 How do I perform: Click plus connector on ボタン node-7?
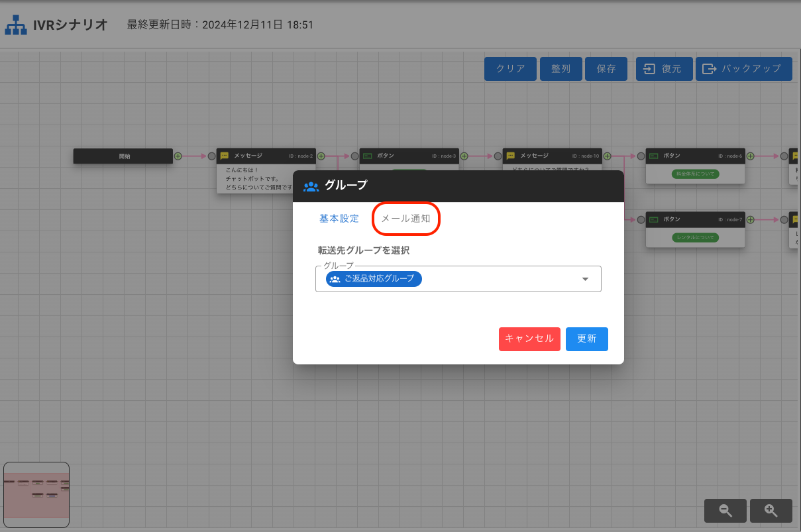point(750,219)
